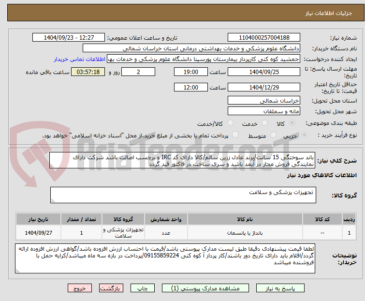Click the delivery city field مانه و سملقان
The width and height of the screenshot is (365, 301).
click(x=264, y=111)
